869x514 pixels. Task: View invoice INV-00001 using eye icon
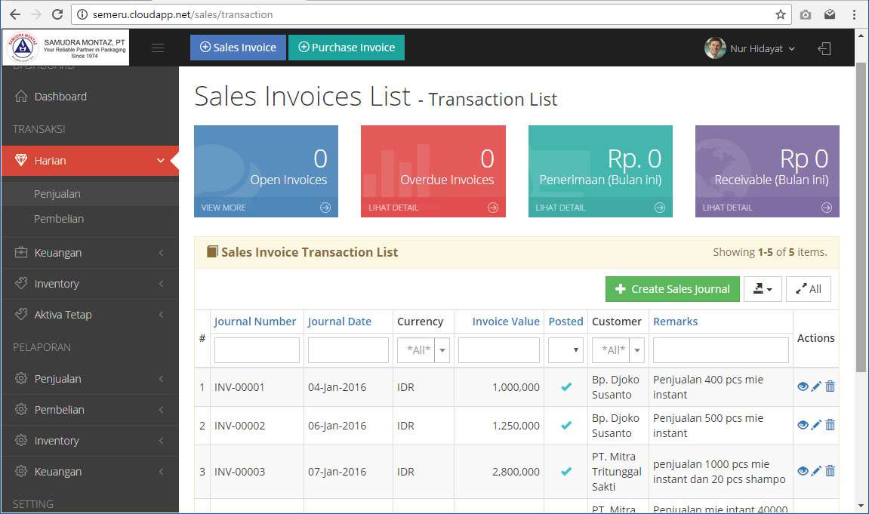803,386
